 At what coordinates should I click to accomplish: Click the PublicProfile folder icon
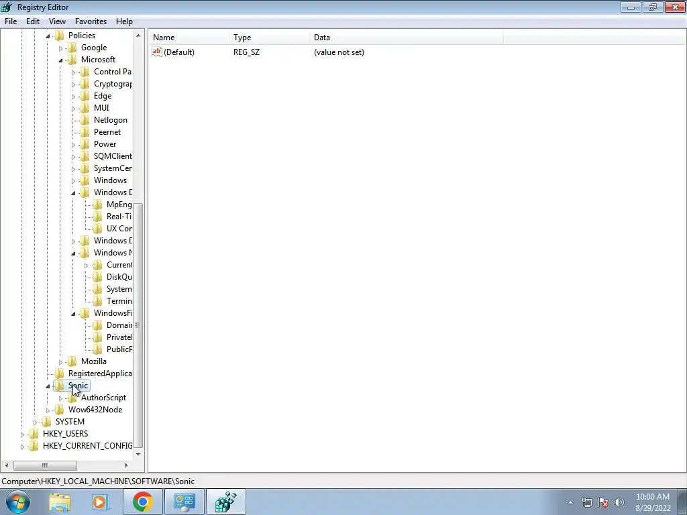point(98,349)
